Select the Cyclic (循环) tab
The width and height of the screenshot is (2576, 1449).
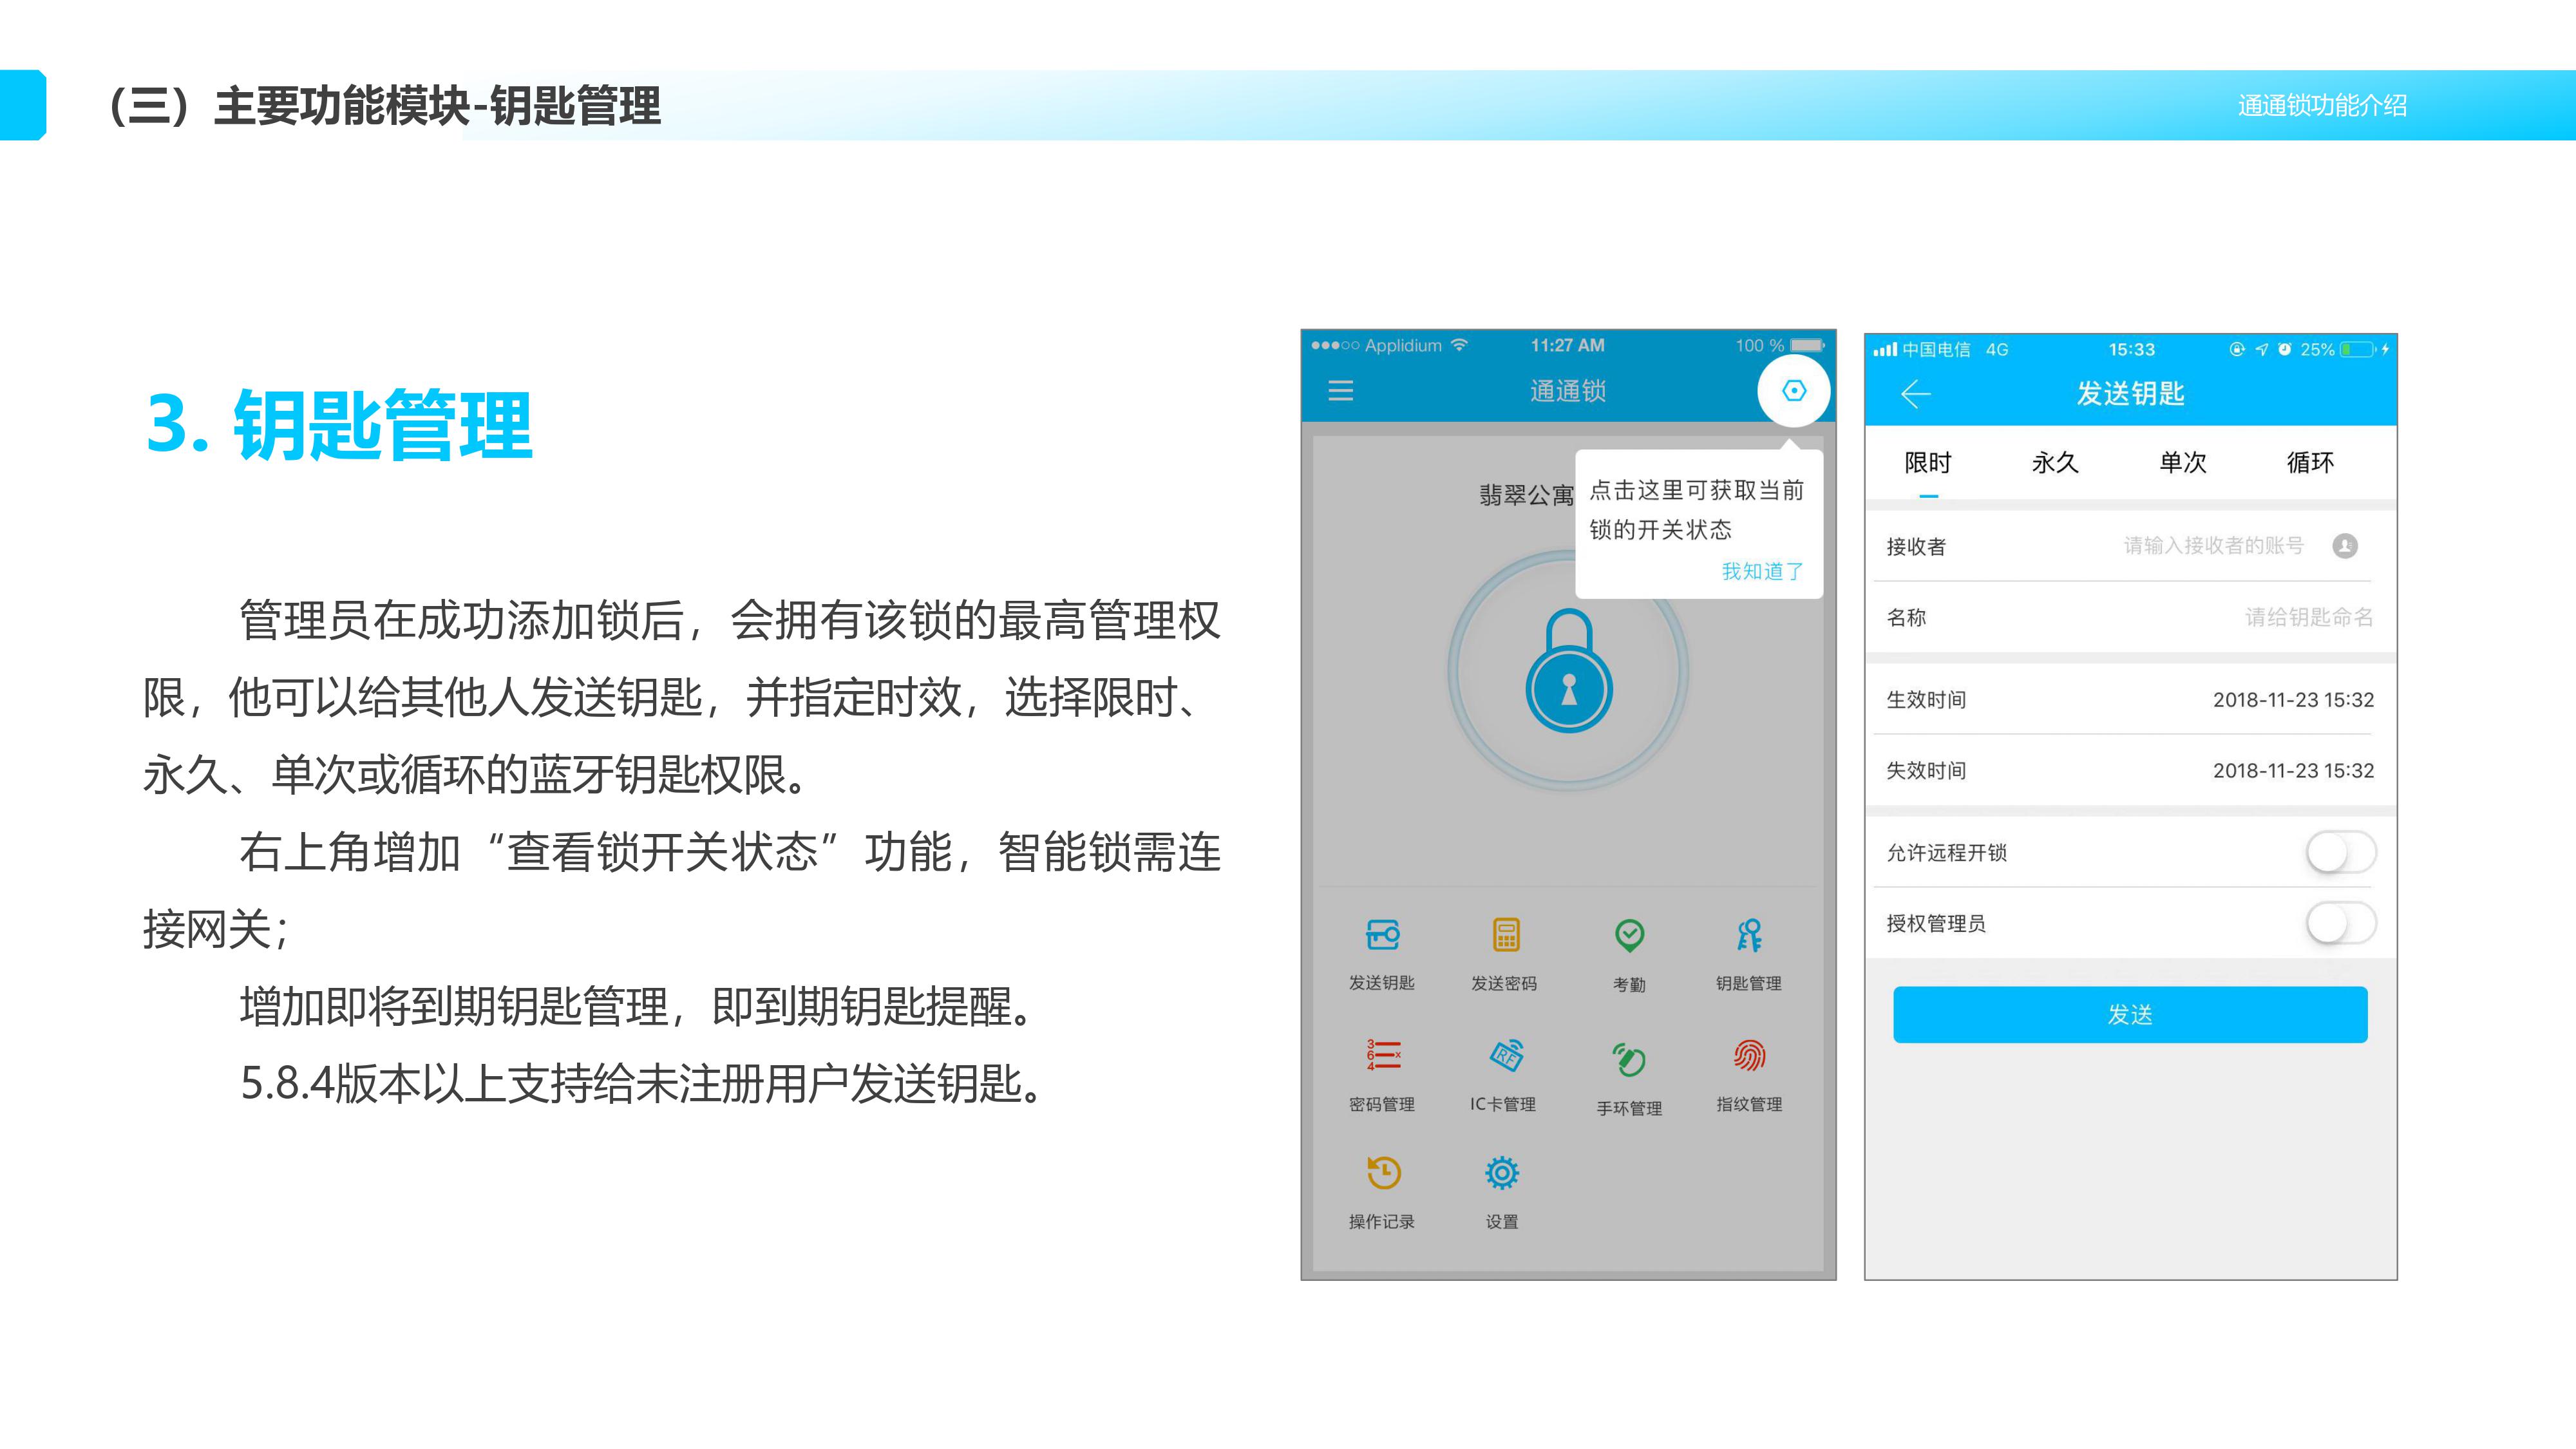pos(2310,463)
